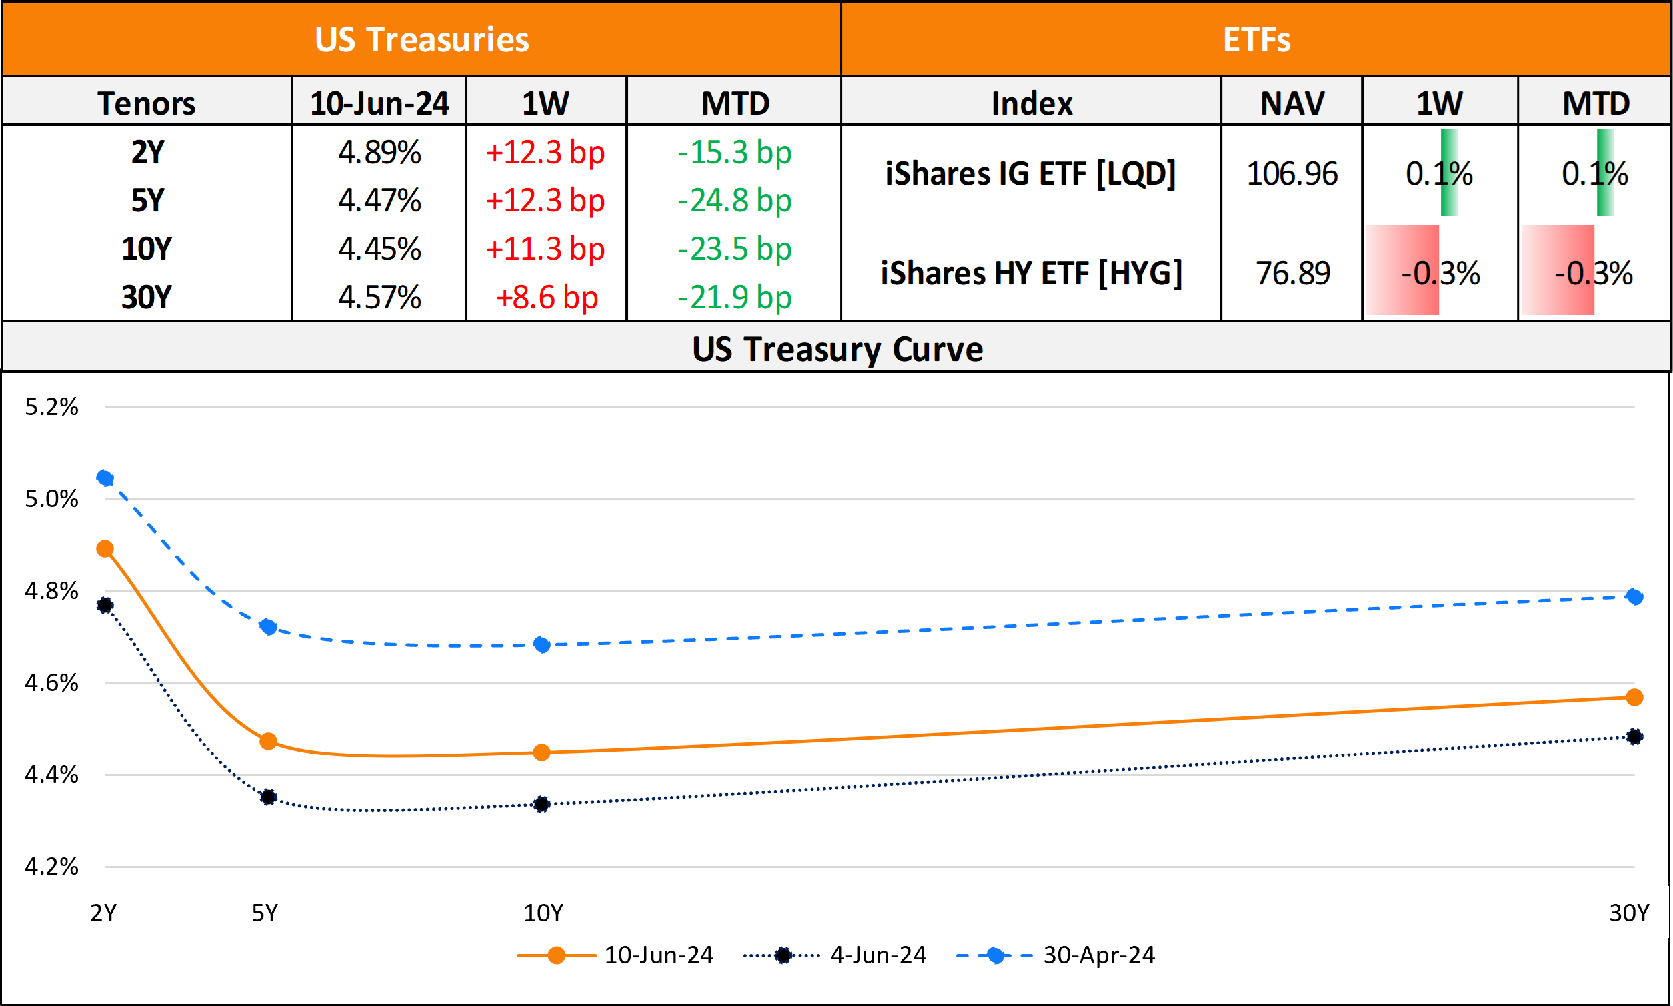Select the black dotted 5Y data point
This screenshot has height=1006, width=1673.
click(x=269, y=797)
